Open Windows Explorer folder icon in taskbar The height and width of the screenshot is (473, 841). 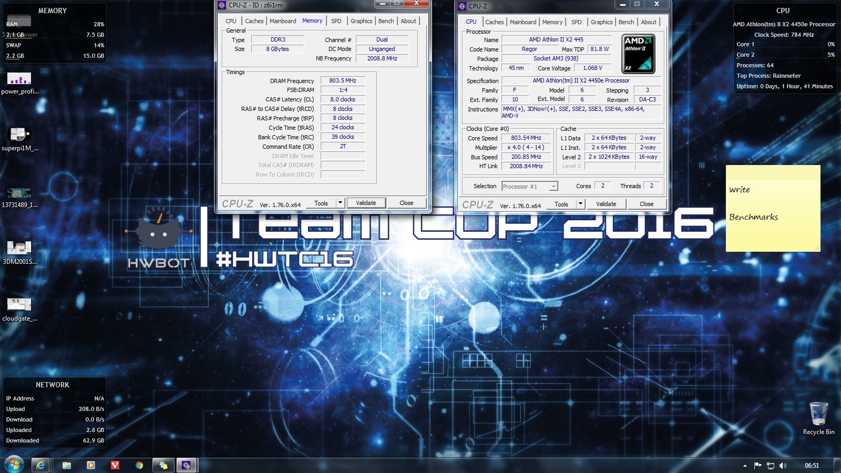click(67, 465)
